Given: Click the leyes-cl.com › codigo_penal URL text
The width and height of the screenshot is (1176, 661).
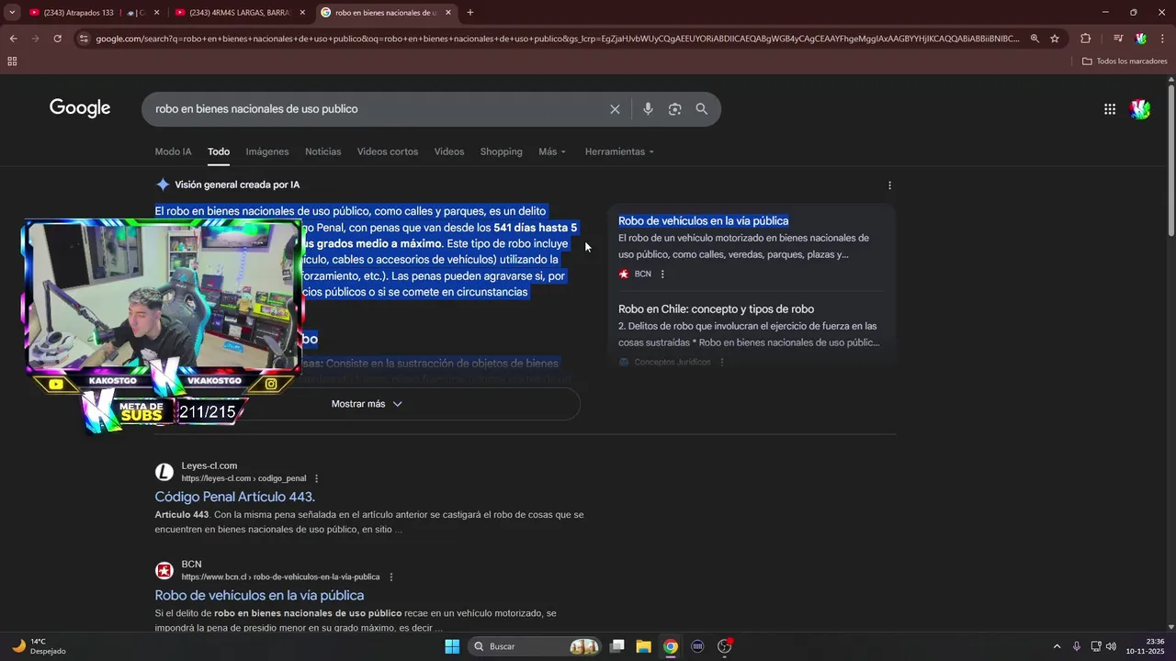Looking at the screenshot, I should (243, 478).
